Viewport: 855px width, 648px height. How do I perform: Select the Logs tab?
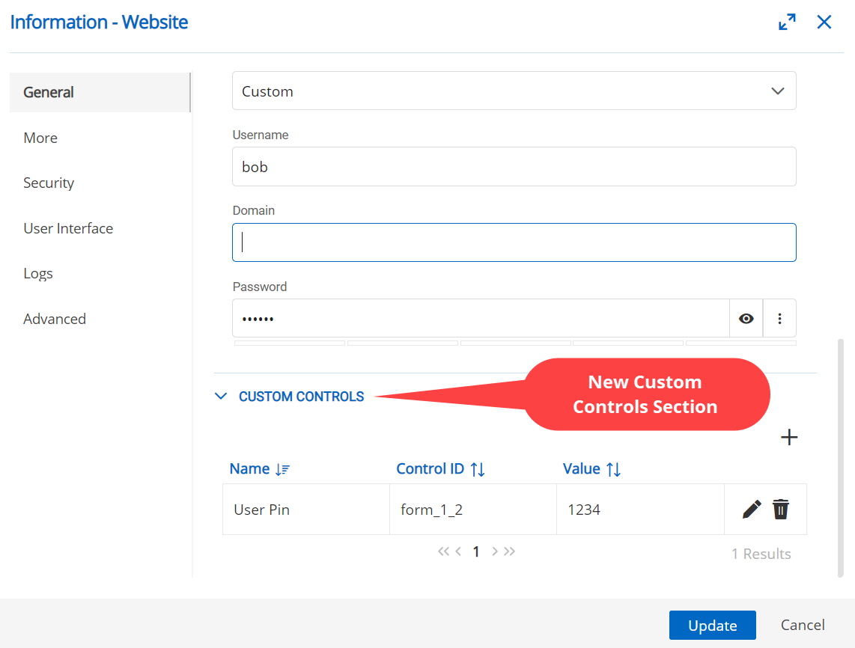point(38,274)
